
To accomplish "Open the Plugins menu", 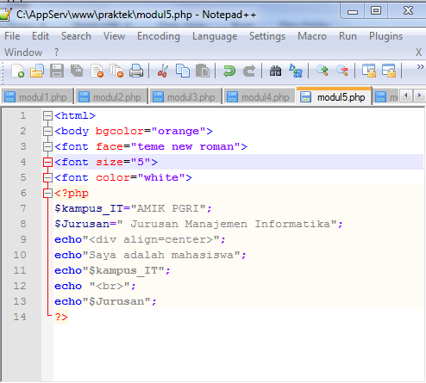I will (x=385, y=36).
